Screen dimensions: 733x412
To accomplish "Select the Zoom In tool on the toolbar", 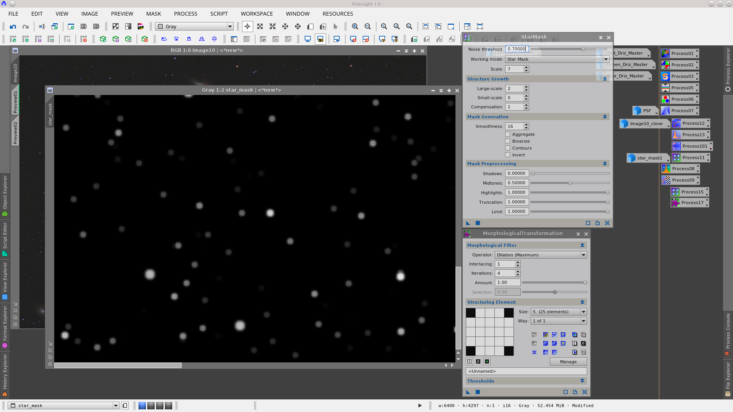I will tap(355, 26).
